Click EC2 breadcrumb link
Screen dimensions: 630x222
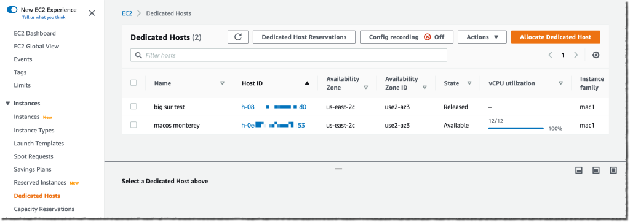[127, 13]
